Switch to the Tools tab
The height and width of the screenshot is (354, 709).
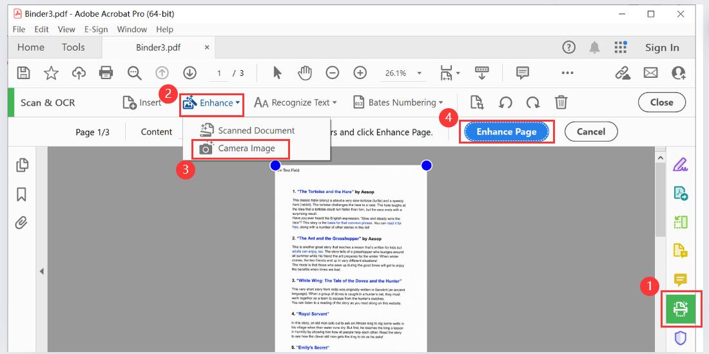[x=73, y=47]
